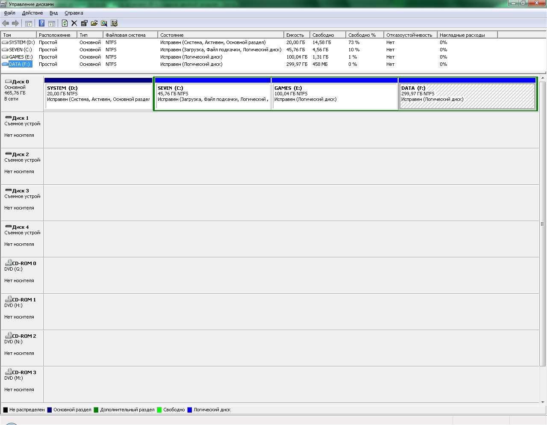Screen dimensions: 547x425
Task: Click the dark blue Основной раздел legend swatch
Action: pyautogui.click(x=49, y=410)
